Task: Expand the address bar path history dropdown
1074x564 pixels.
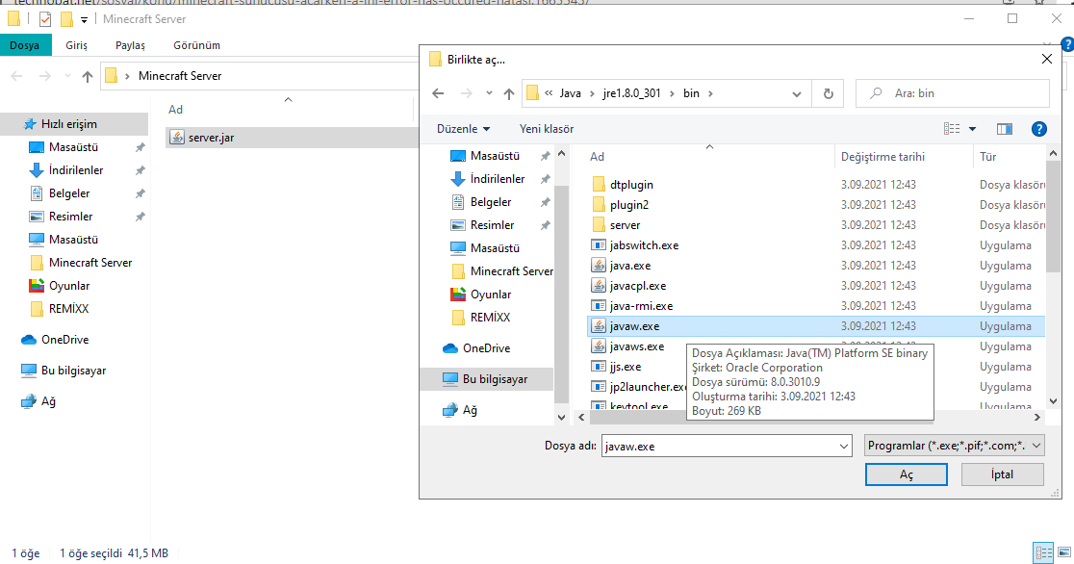Action: point(797,94)
